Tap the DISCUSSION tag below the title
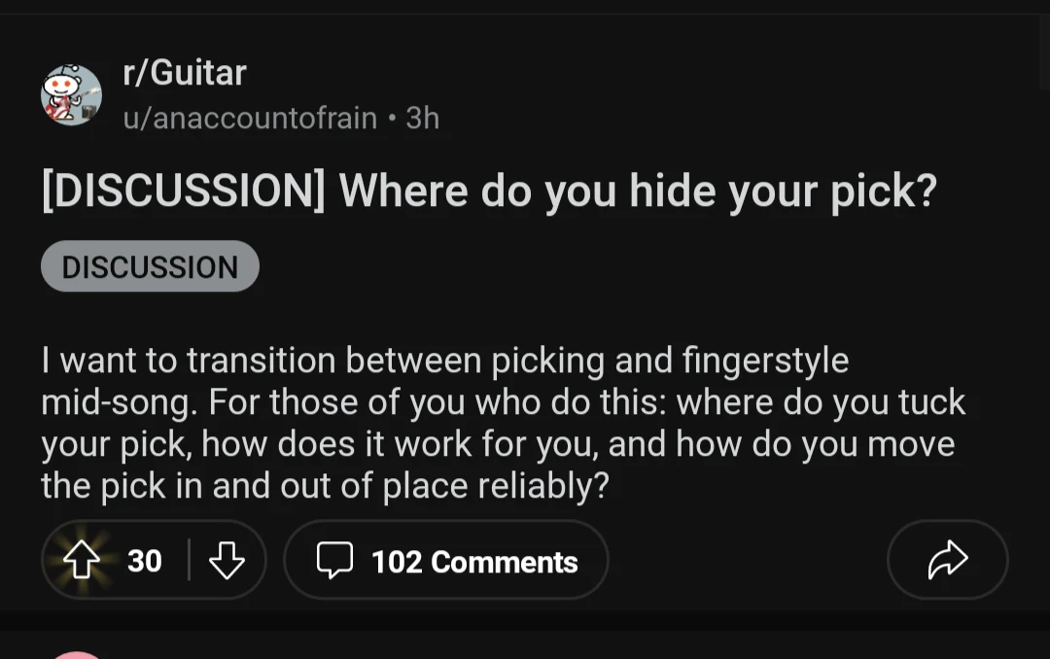The image size is (1050, 659). (150, 265)
